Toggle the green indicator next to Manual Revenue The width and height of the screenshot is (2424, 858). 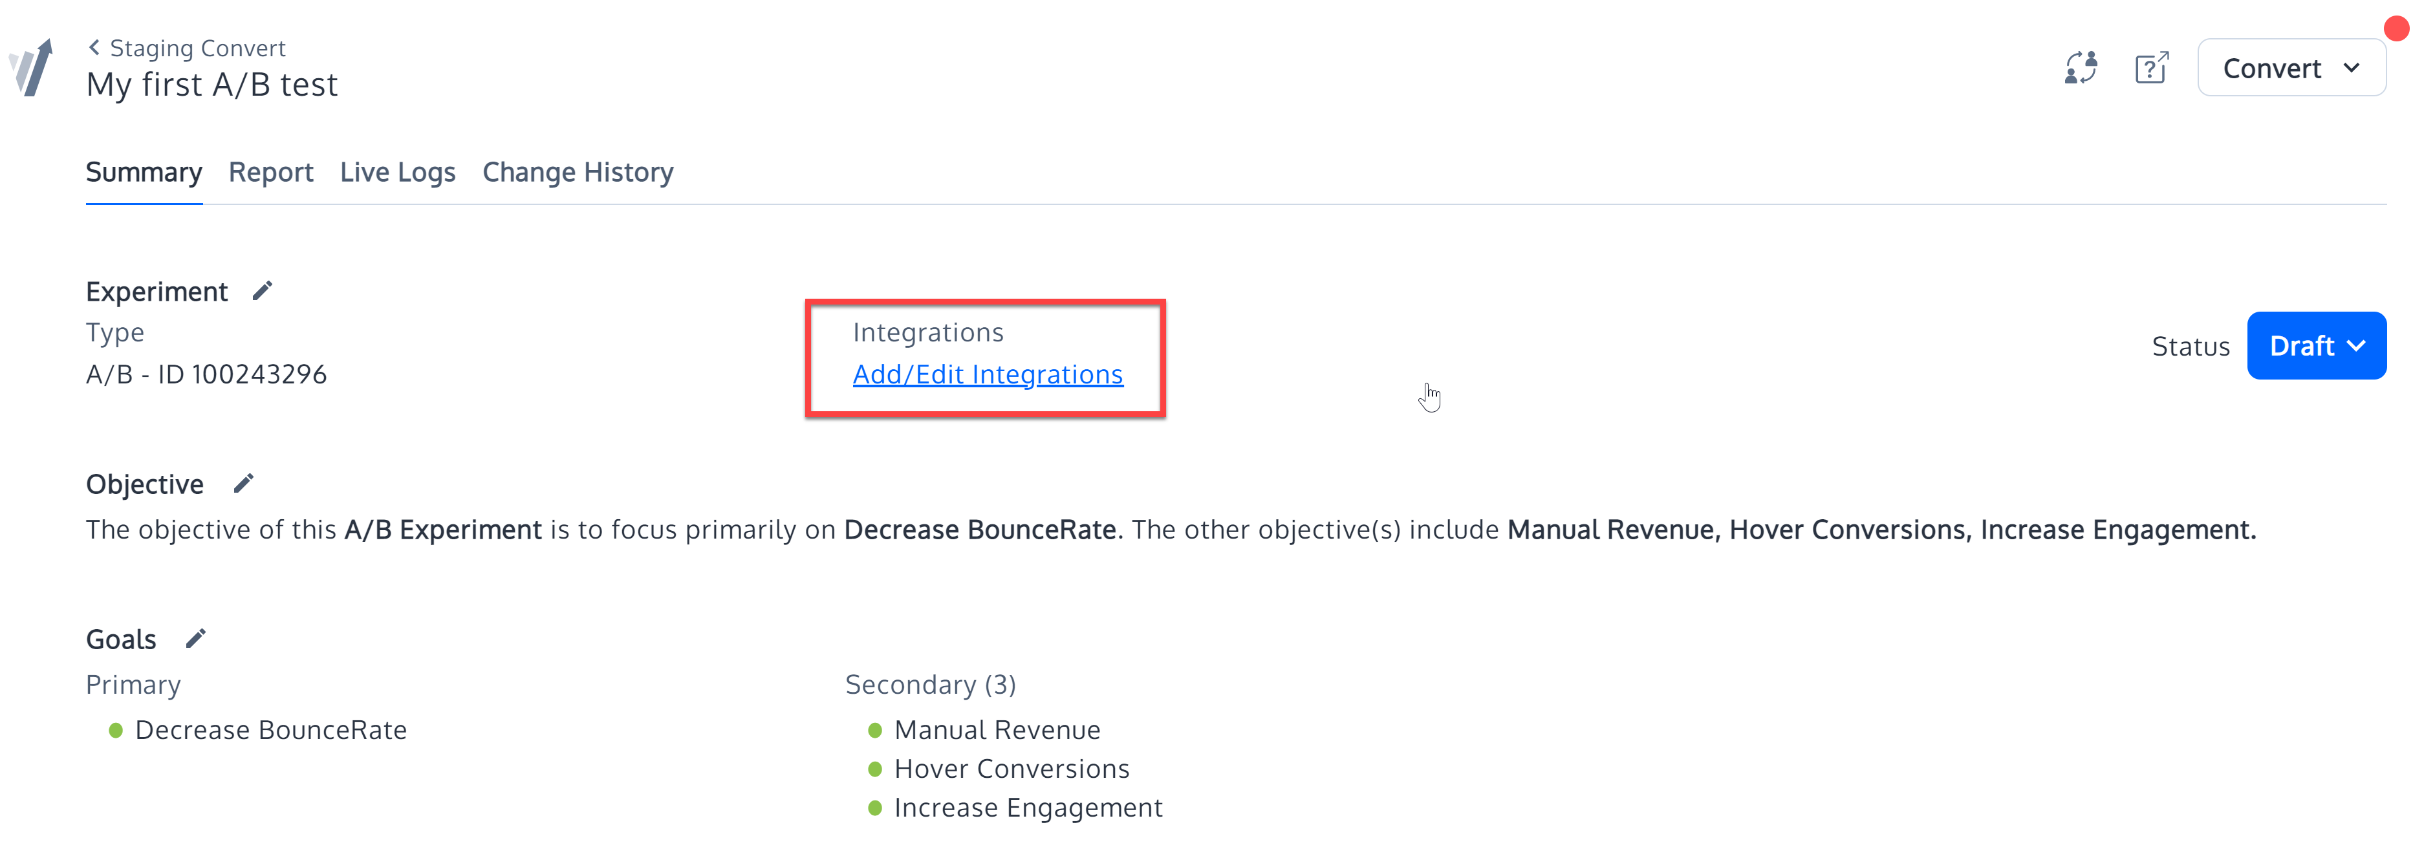pyautogui.click(x=875, y=729)
